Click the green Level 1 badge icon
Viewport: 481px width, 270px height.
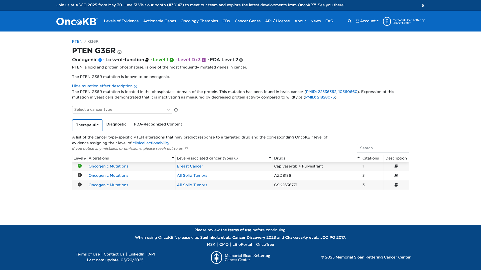(x=172, y=60)
